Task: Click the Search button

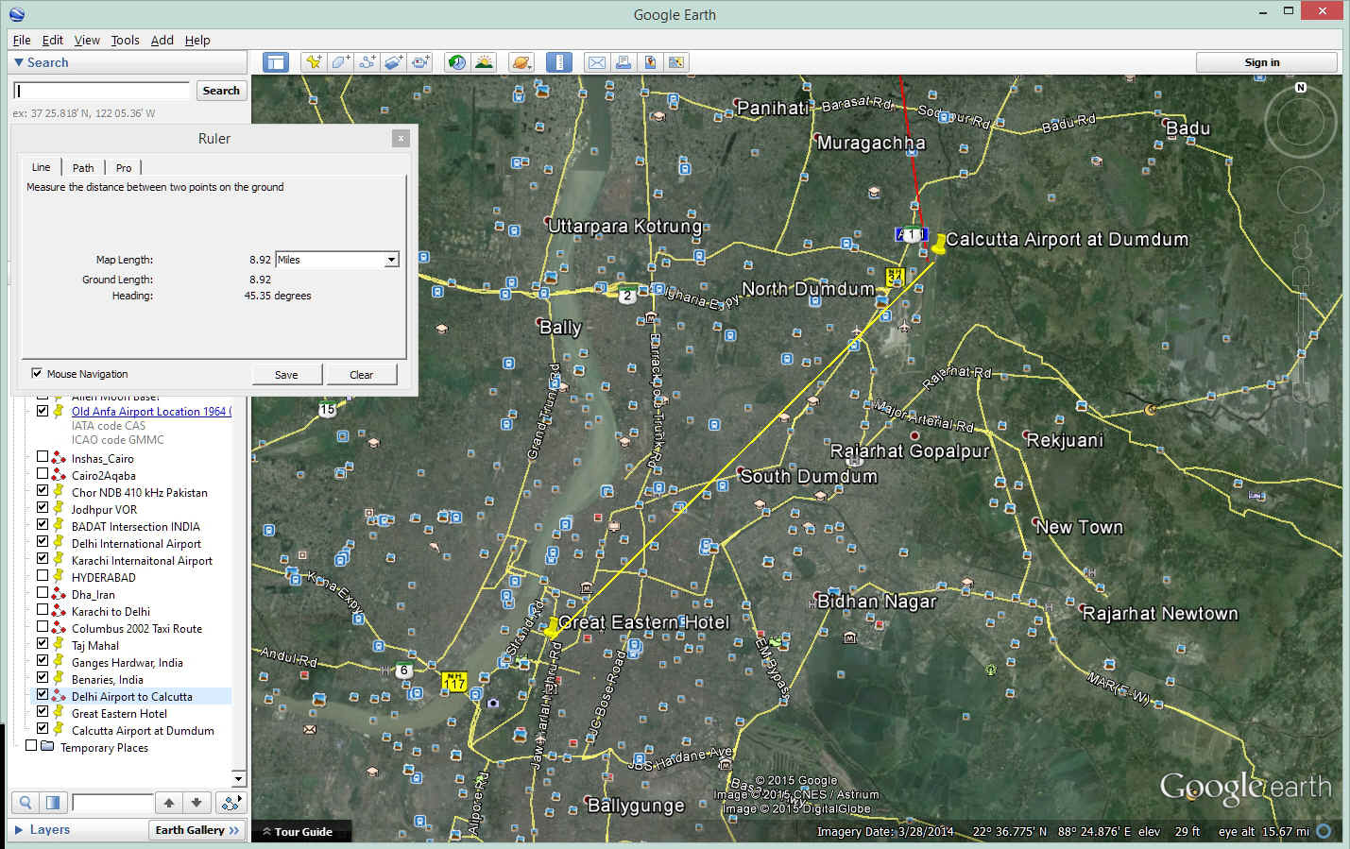Action: pyautogui.click(x=221, y=91)
